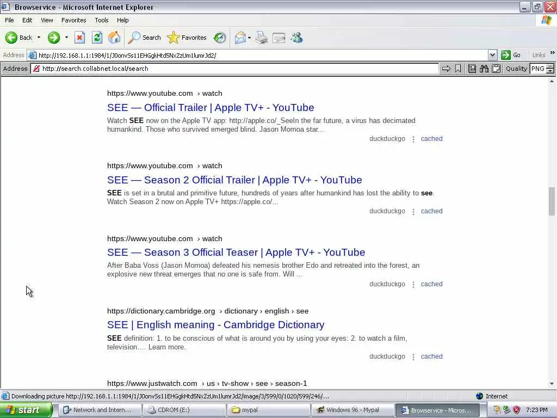This screenshot has width=557, height=418.
Task: Open the File menu
Action: (9, 20)
